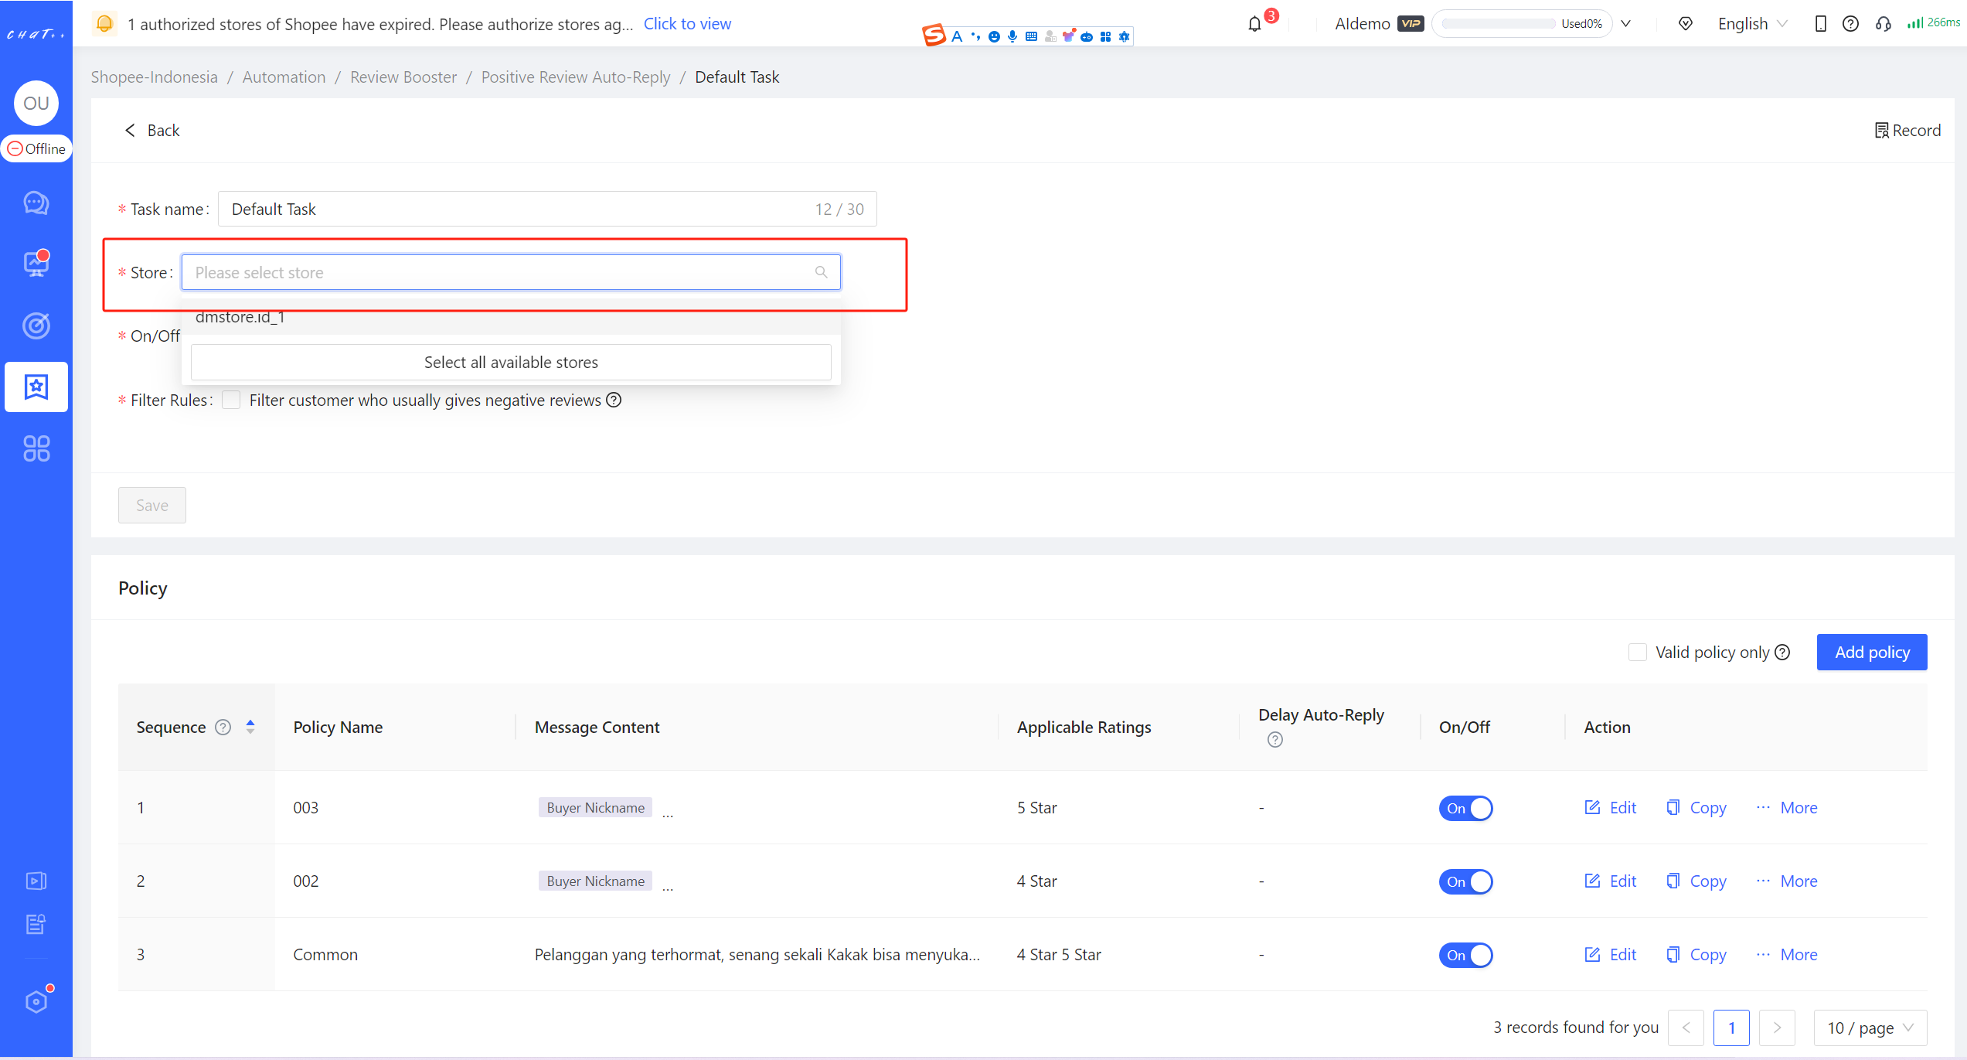Sort by the Sequence column arrows

click(250, 727)
